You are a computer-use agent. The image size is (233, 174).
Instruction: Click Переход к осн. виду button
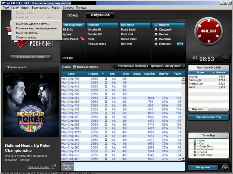pyautogui.click(x=31, y=57)
